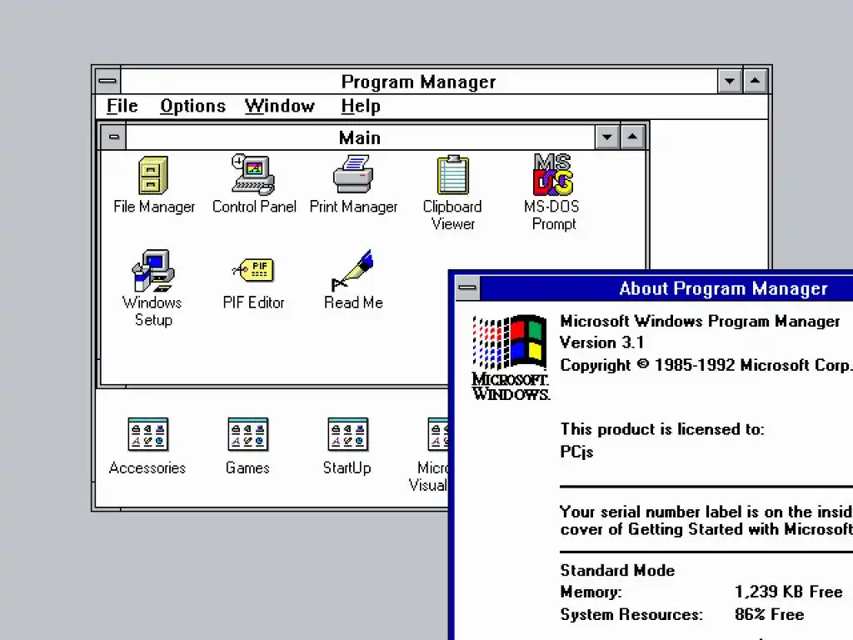Click the "86% Free" system resources value
The height and width of the screenshot is (640, 853).
click(769, 614)
